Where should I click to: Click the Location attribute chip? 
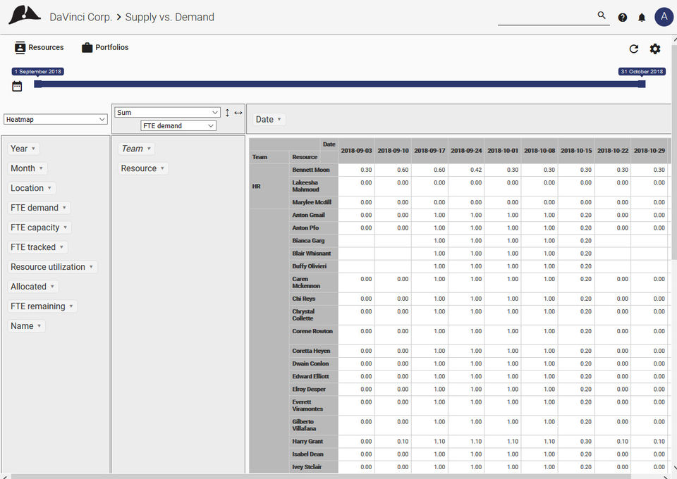(31, 188)
